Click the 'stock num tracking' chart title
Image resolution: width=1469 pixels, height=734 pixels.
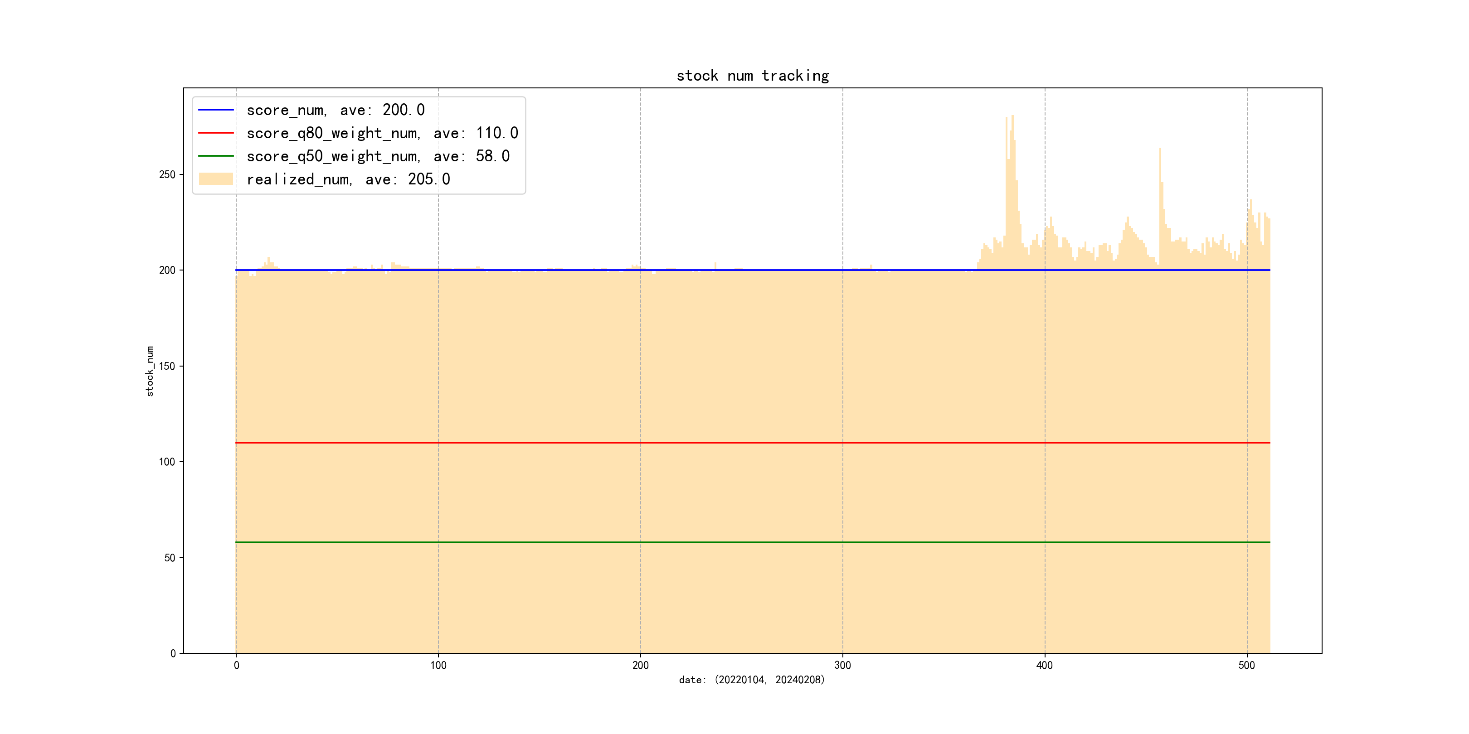752,76
